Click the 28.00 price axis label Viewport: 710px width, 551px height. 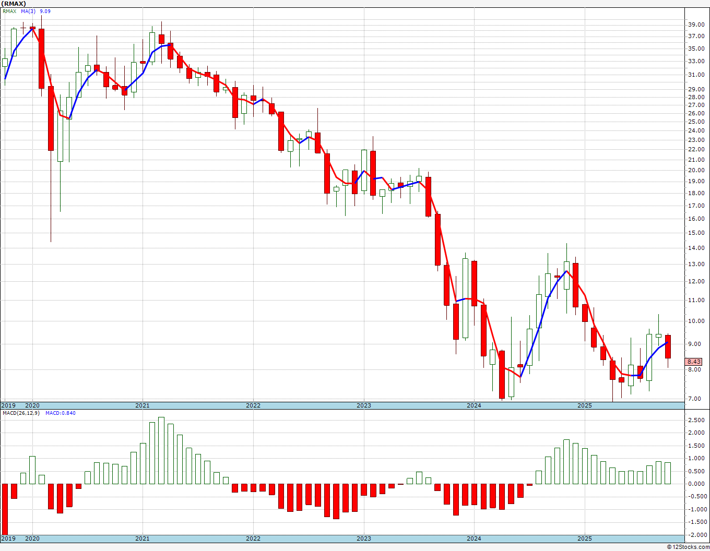click(696, 97)
